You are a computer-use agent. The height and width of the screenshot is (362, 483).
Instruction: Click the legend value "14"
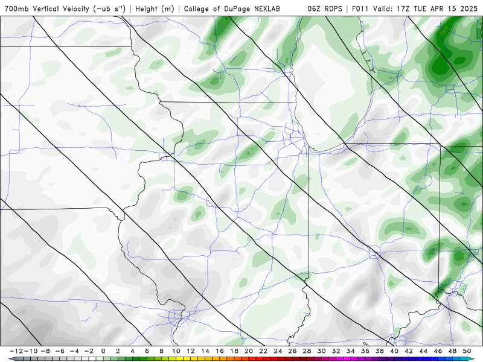(205, 351)
